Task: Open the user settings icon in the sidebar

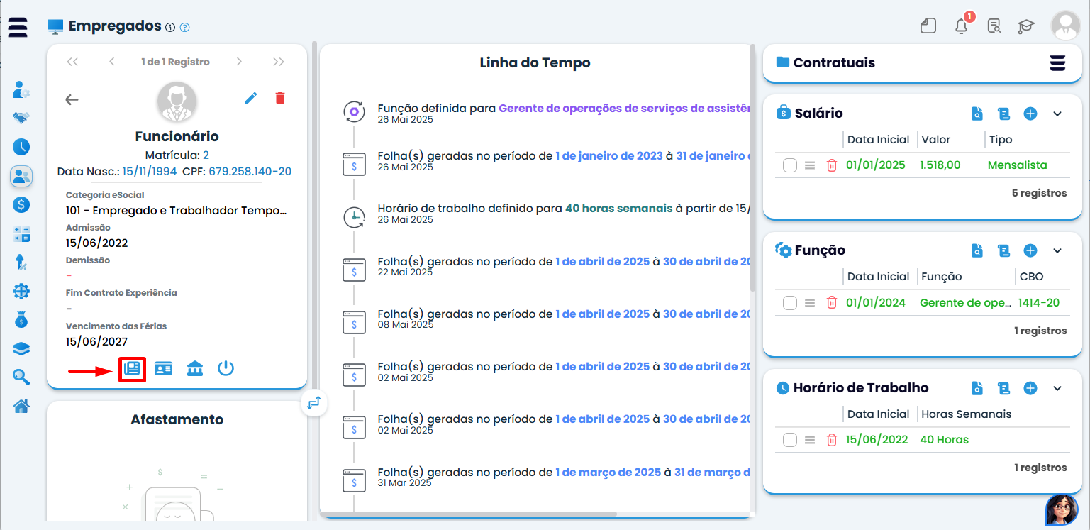Action: pos(21,90)
